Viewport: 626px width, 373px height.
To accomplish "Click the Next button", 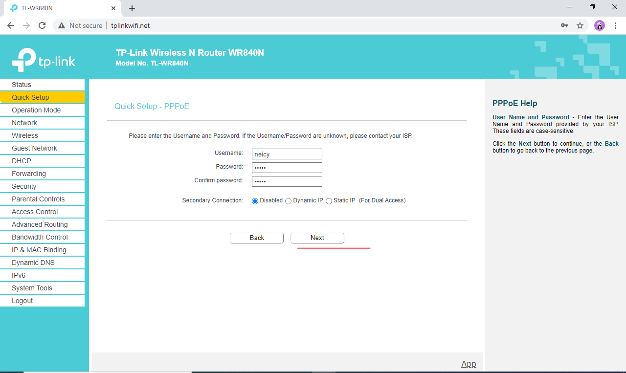I will click(x=317, y=238).
